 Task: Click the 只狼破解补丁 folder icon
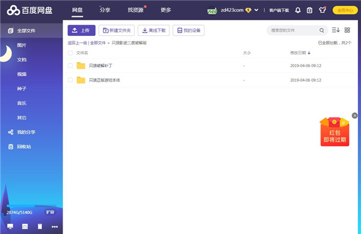point(81,65)
